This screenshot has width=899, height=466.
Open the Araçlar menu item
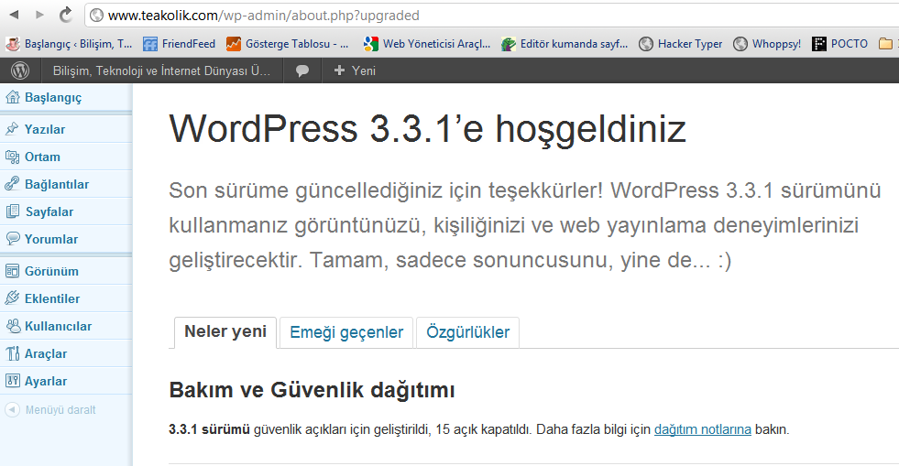point(46,353)
